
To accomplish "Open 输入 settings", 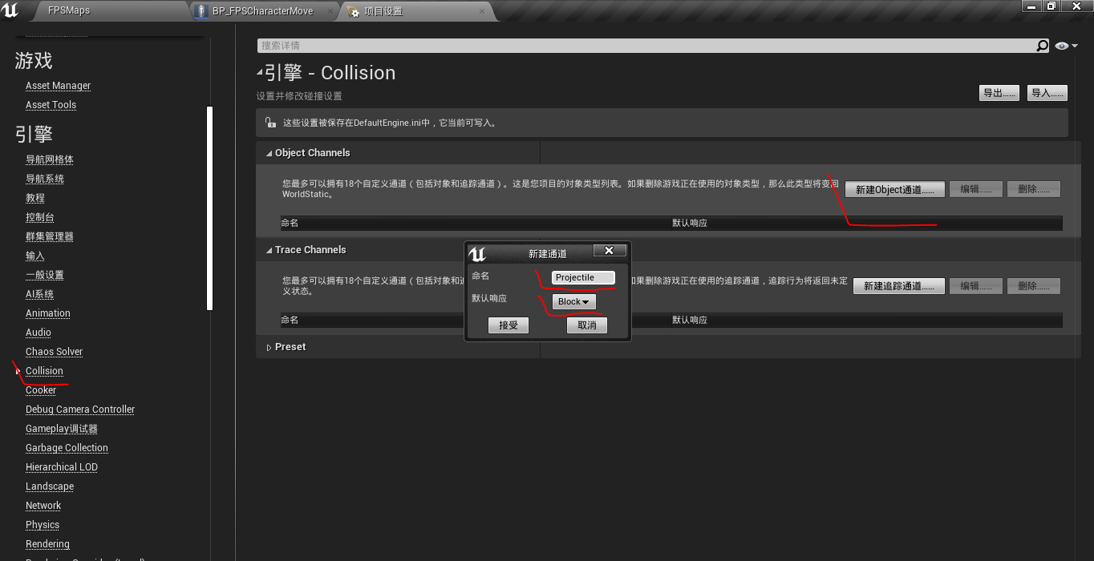I will [35, 256].
